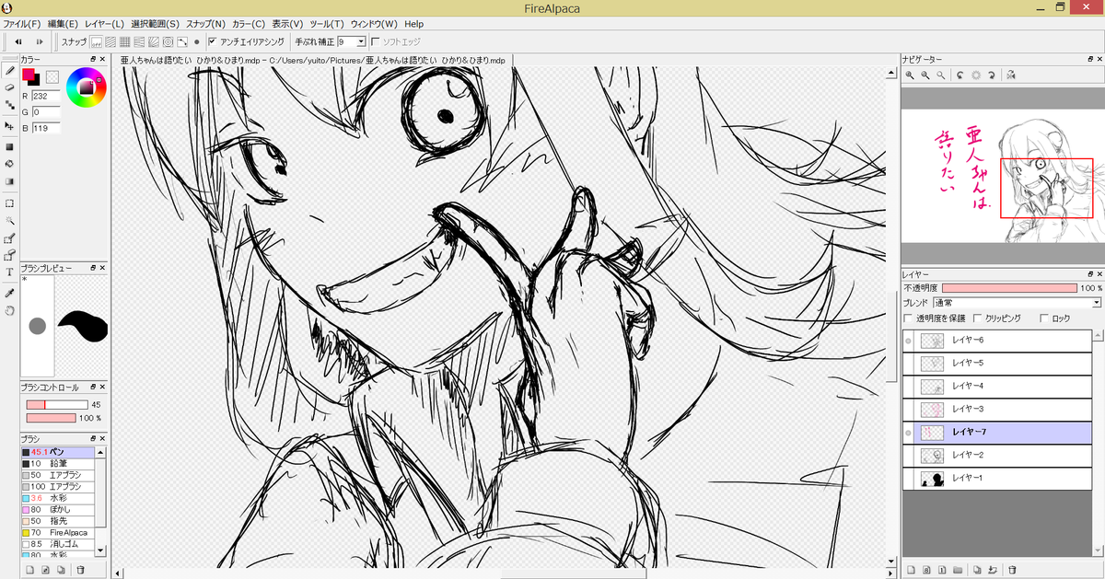Delete brush with trash icon in Brush panel
The image size is (1105, 579).
pos(81,570)
